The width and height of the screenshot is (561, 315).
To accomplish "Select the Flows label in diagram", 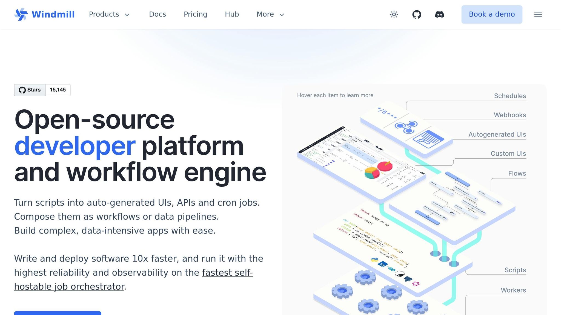I will click(517, 173).
